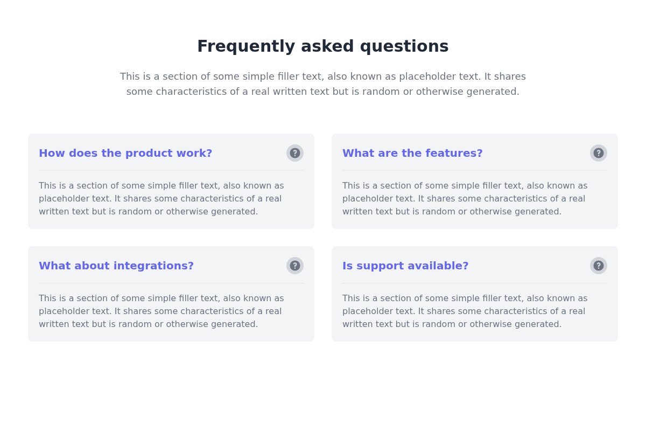The image size is (646, 431).
Task: Click the divider line under the features question
Action: coord(475,171)
